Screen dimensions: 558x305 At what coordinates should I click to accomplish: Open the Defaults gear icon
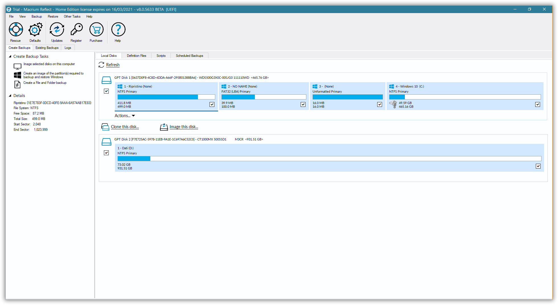click(35, 30)
